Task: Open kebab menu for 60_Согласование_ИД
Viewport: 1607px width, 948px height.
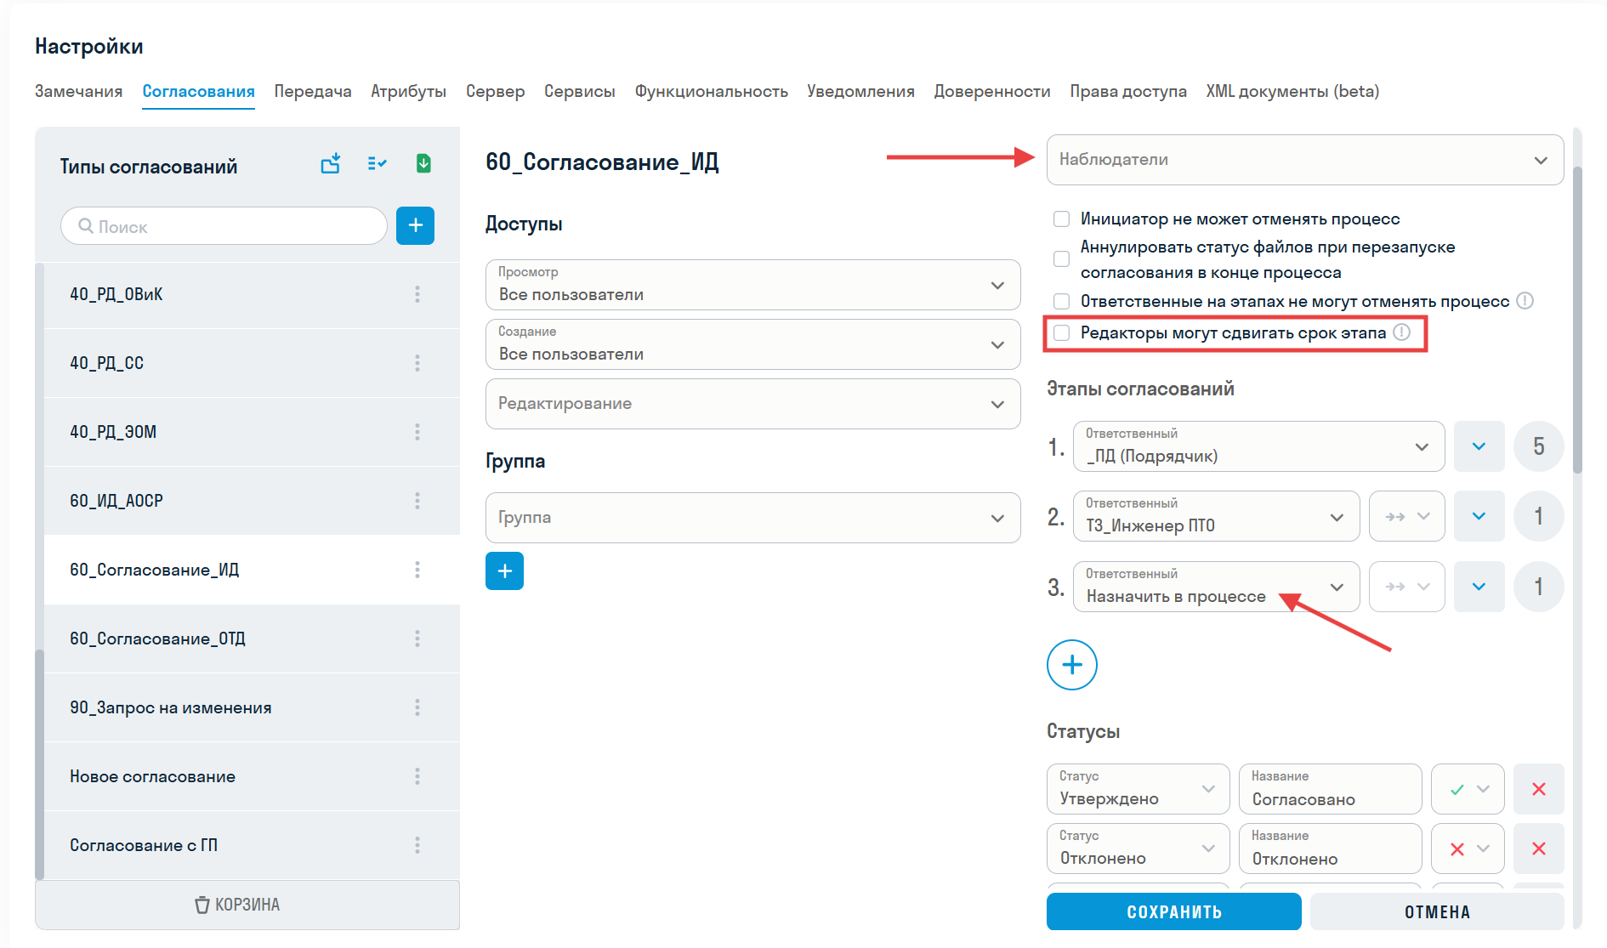Action: click(417, 570)
